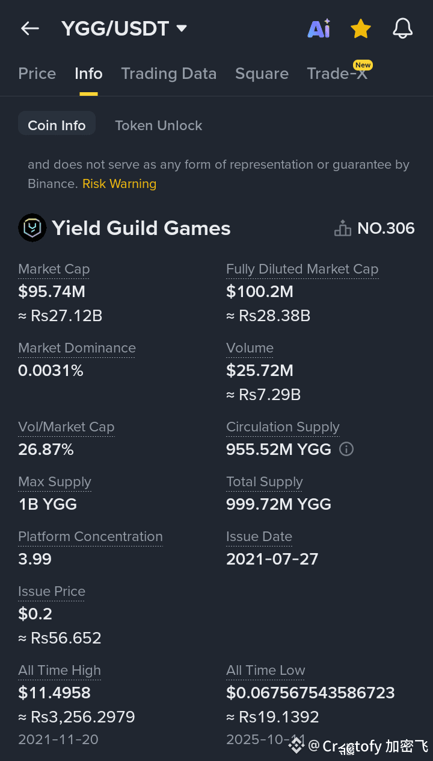The height and width of the screenshot is (761, 433).
Task: Switch to Token Unlock section
Action: [158, 125]
